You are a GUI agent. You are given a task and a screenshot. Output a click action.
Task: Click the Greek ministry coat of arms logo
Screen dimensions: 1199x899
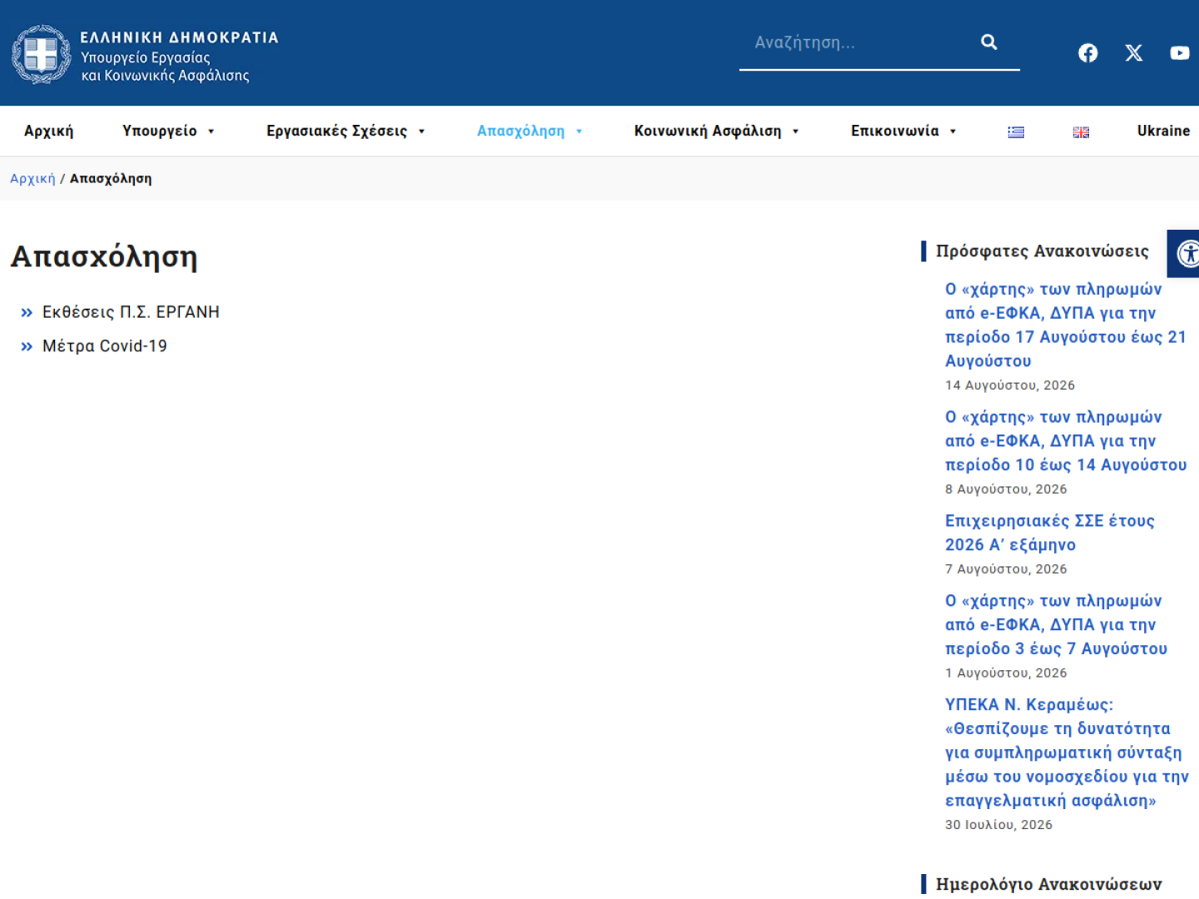point(42,54)
